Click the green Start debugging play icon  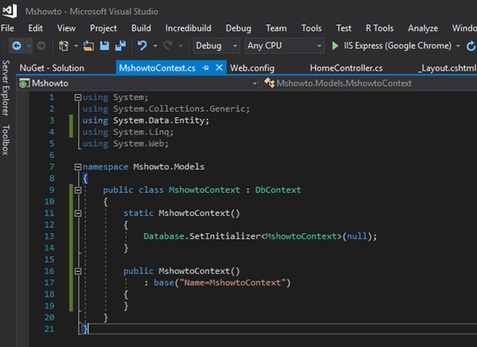(335, 46)
